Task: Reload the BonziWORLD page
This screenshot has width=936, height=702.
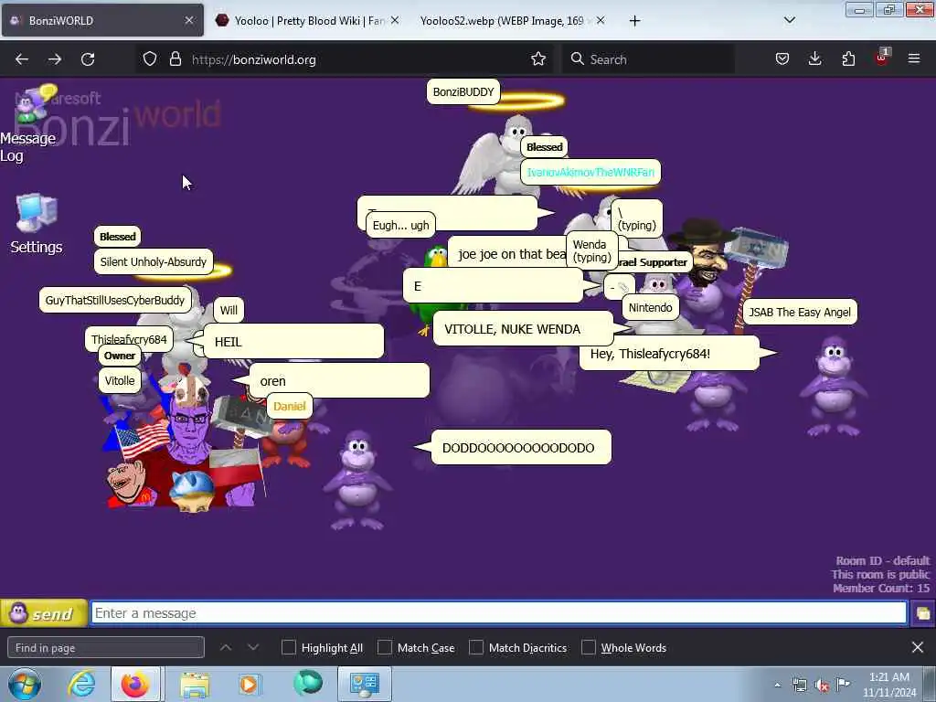Action: click(x=88, y=59)
